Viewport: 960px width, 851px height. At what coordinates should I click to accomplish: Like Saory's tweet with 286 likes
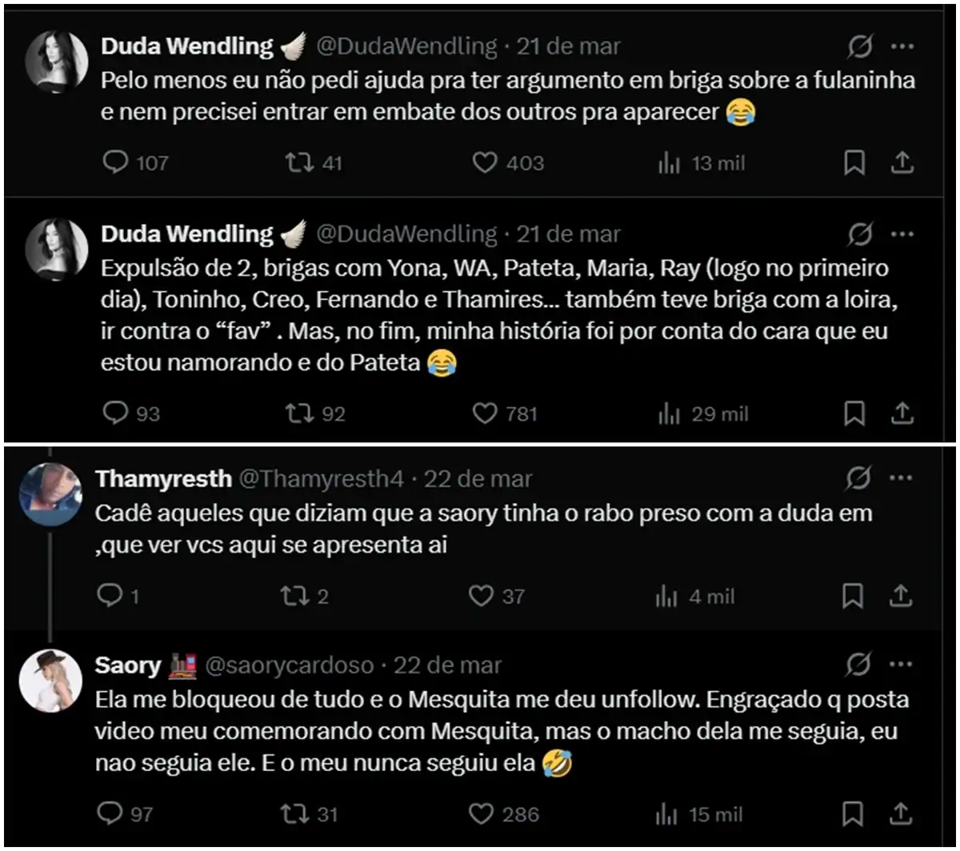coord(481,814)
